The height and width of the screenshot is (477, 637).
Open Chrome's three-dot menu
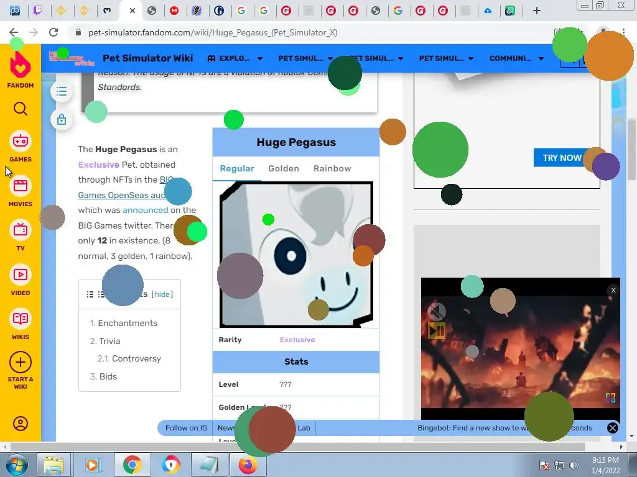[623, 32]
